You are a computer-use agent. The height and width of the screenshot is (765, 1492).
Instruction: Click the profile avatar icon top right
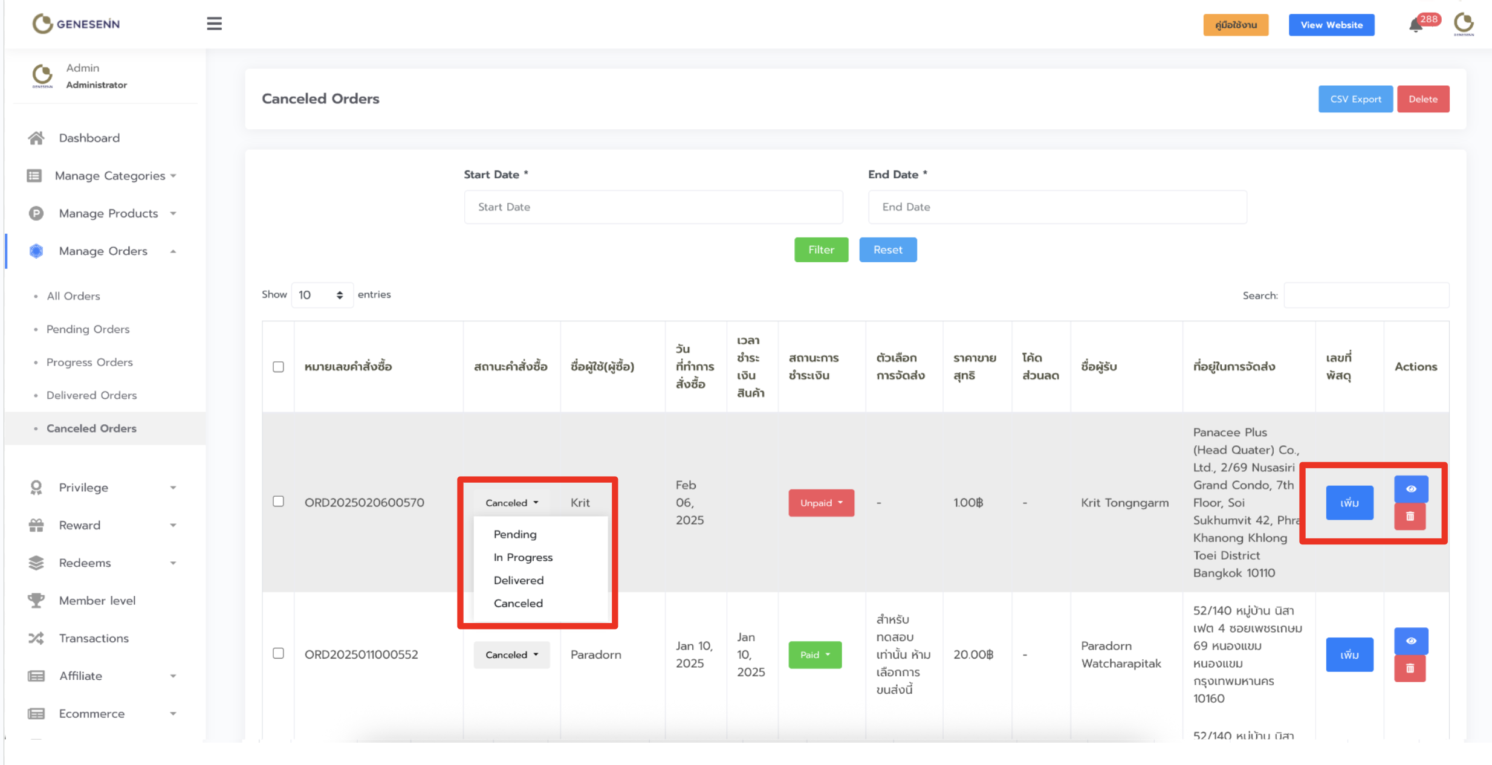tap(1464, 24)
